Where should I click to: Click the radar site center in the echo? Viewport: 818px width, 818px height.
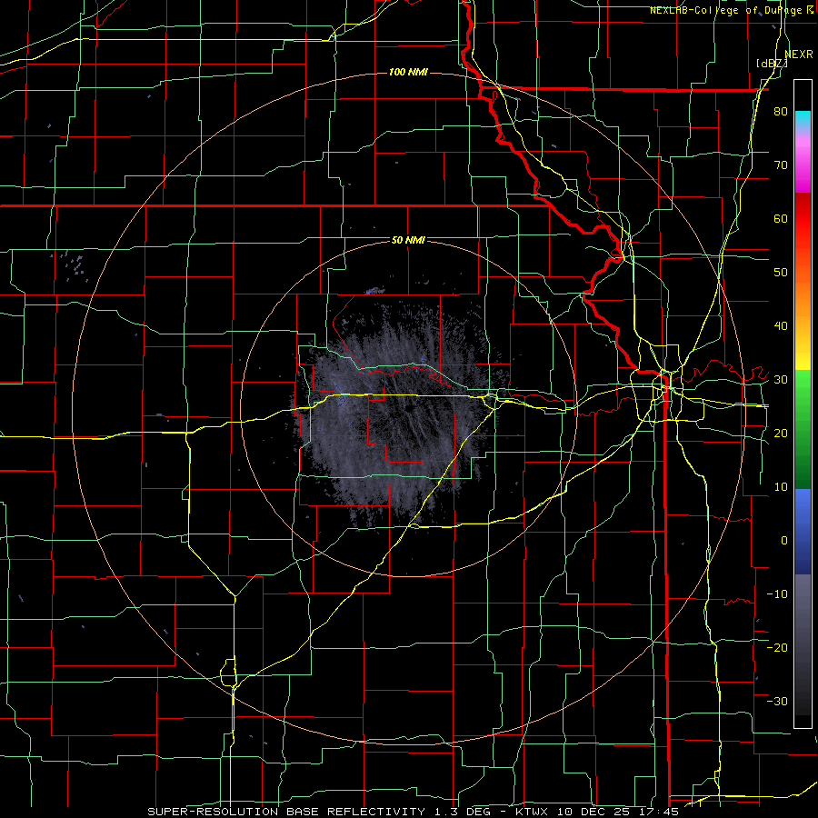coord(409,410)
